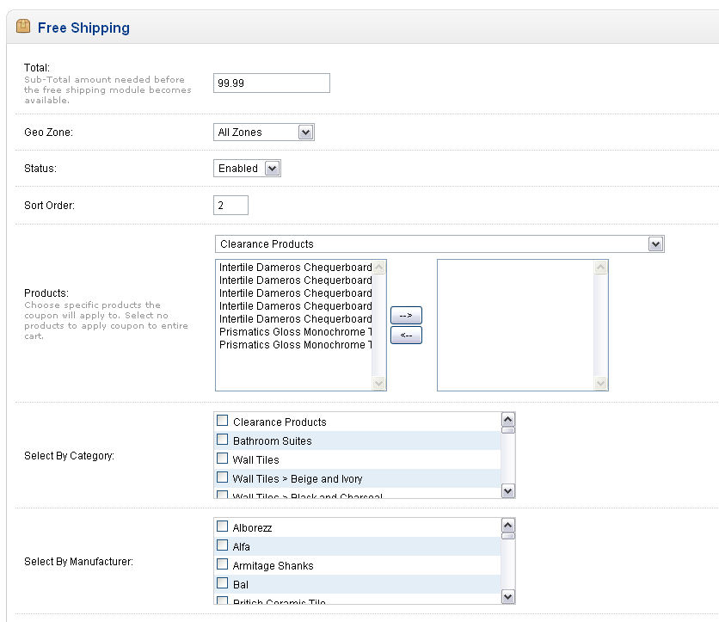Click category list scroll up arrow
Screen dimensions: 719x622
pos(508,419)
